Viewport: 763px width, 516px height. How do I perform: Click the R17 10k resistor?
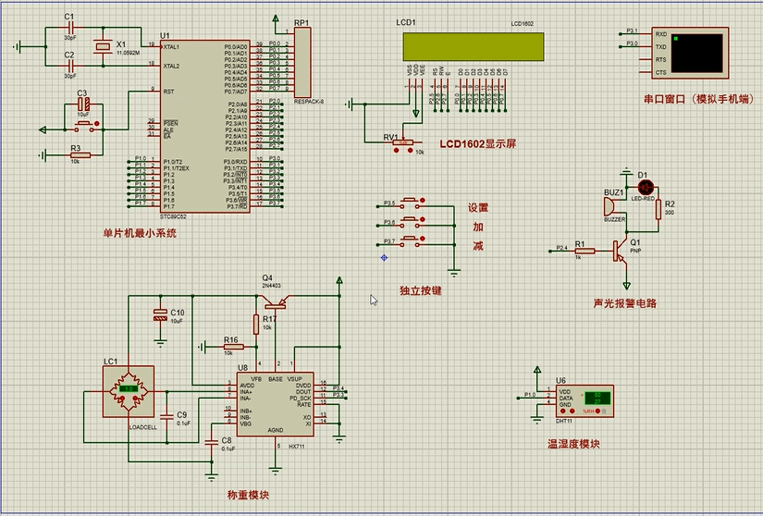(257, 325)
